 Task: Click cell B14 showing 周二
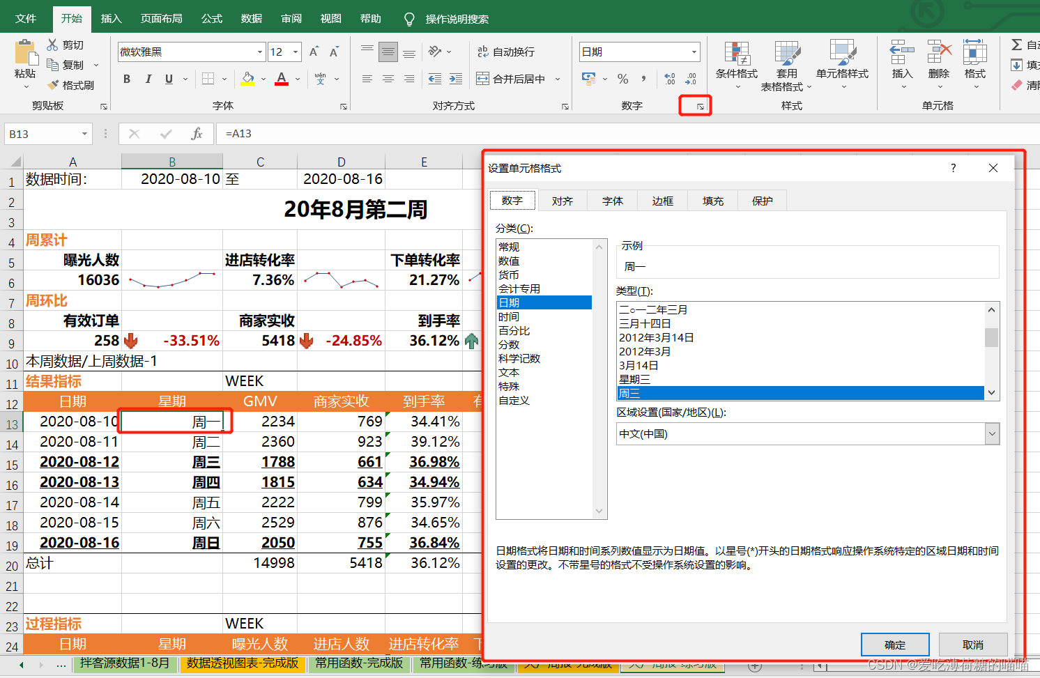pos(172,442)
